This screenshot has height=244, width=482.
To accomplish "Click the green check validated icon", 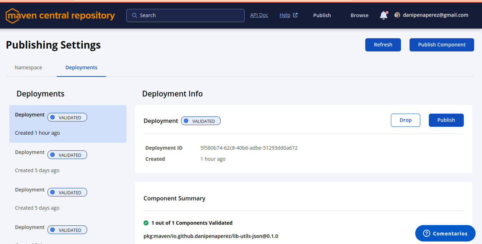I will pyautogui.click(x=146, y=223).
